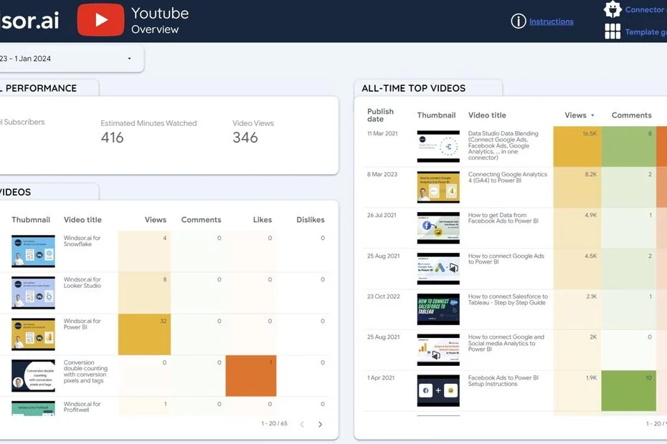Click '11 Mar 2021' publish date
The width and height of the screenshot is (667, 444).
tap(382, 133)
